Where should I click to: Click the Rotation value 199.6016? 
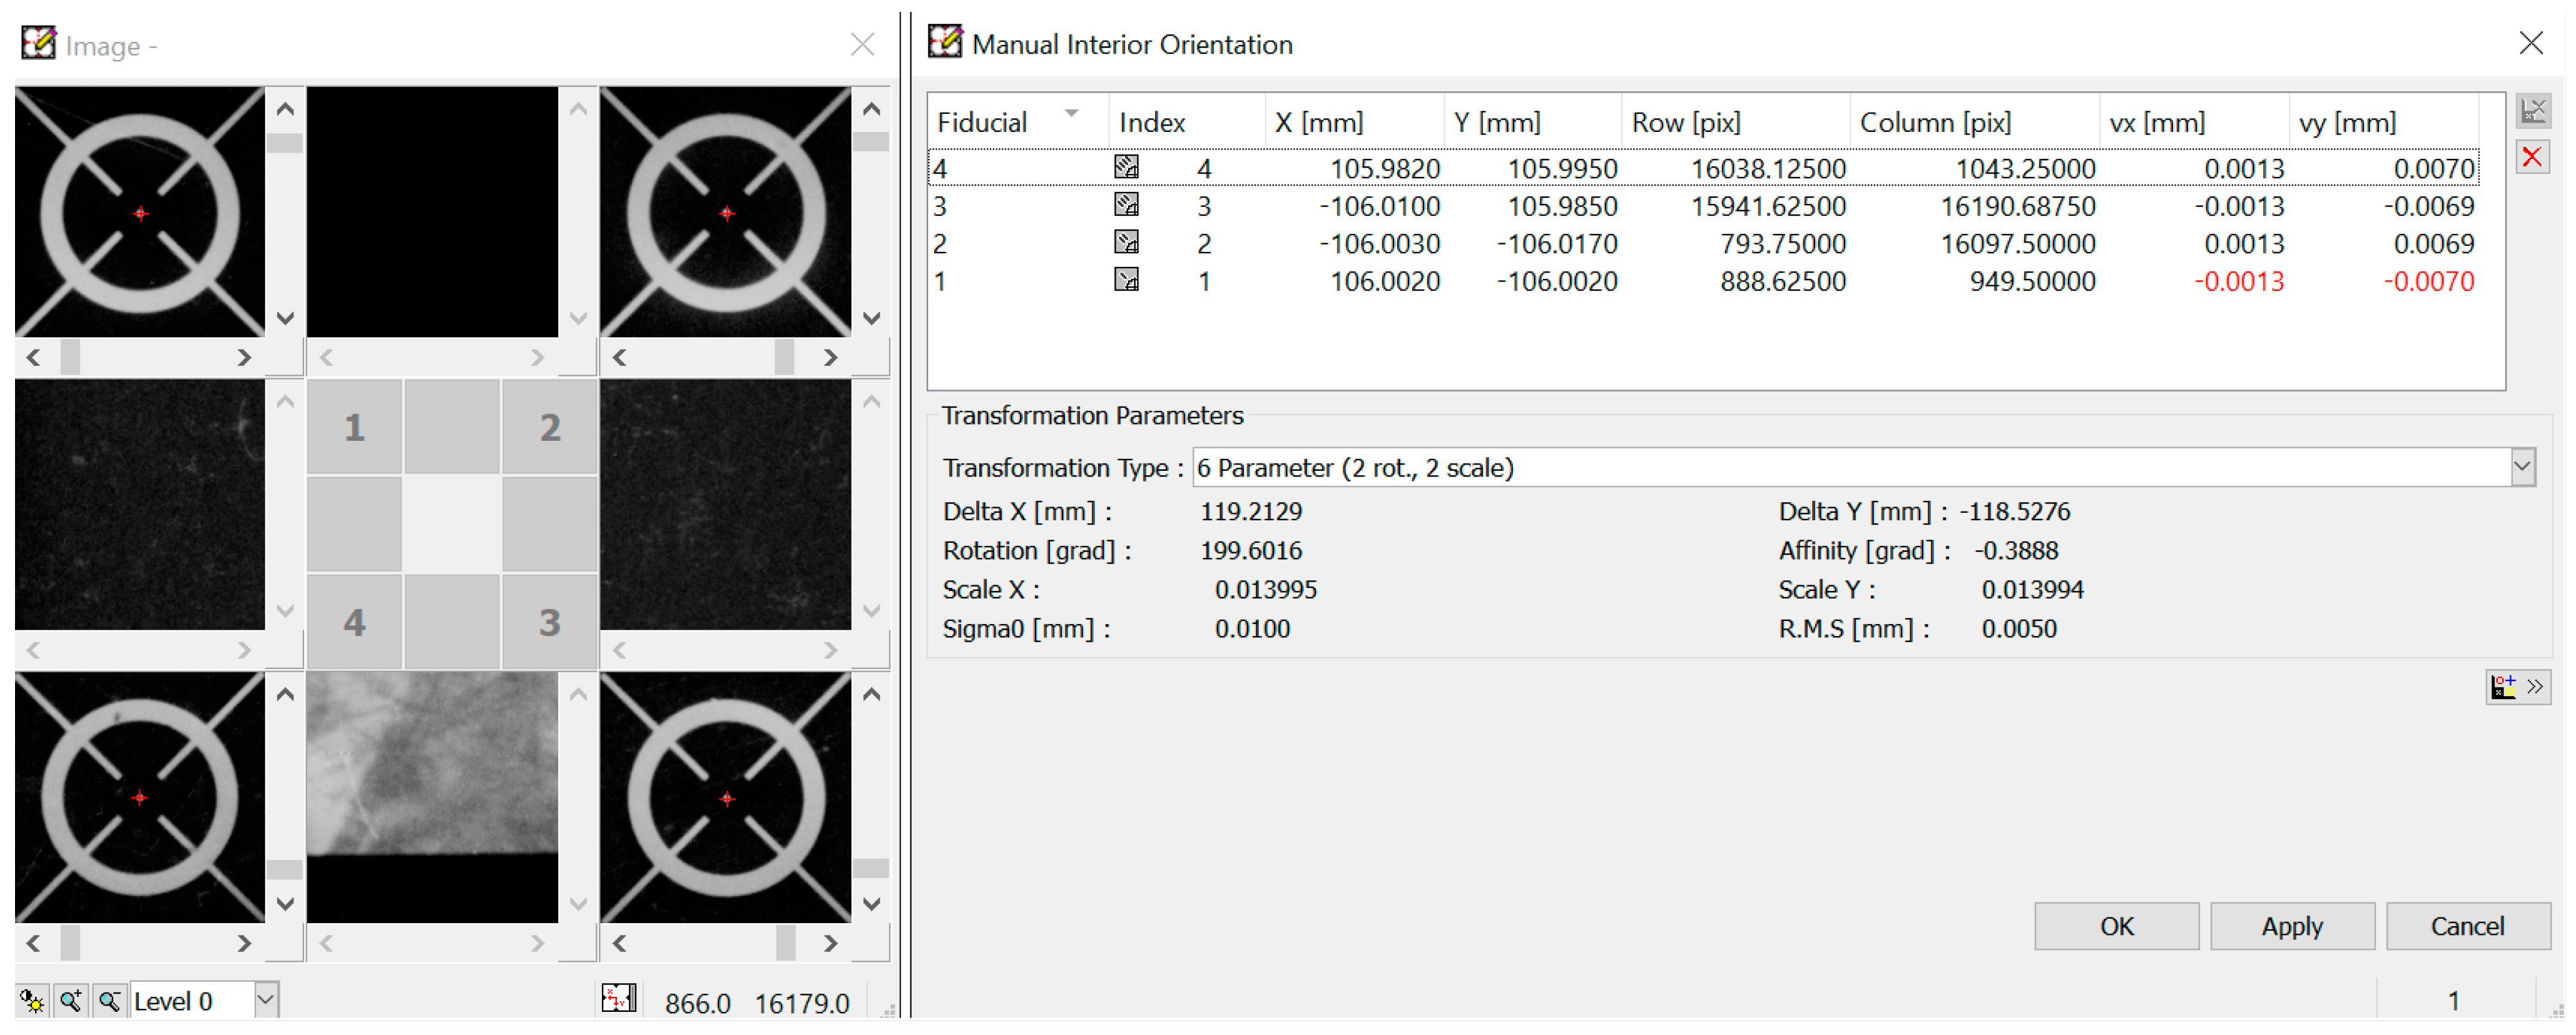[1250, 550]
